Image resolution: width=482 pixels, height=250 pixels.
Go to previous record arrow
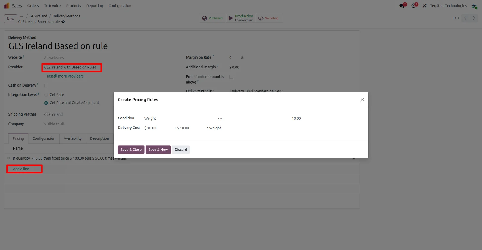click(465, 18)
